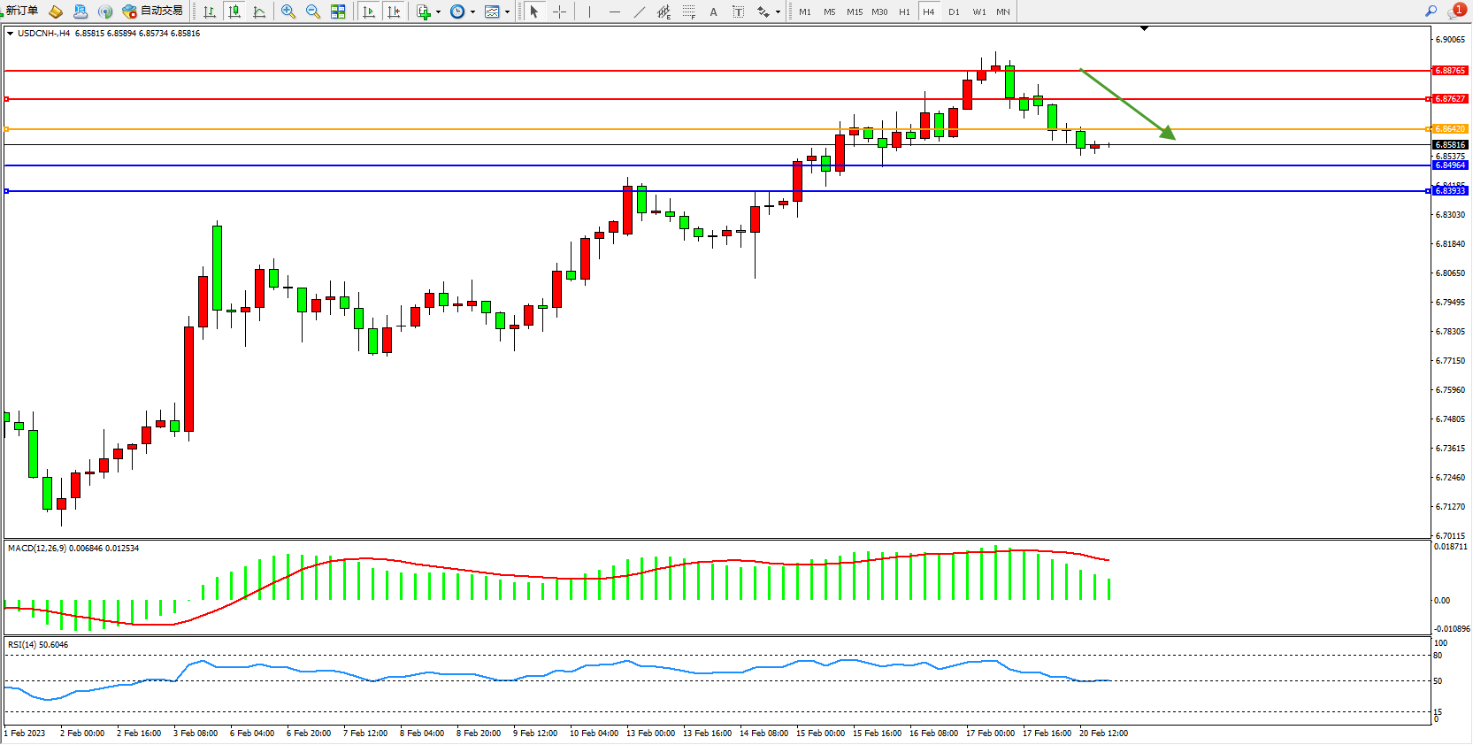Switch chart to bar chart mode
Image resolution: width=1473 pixels, height=745 pixels.
[210, 12]
